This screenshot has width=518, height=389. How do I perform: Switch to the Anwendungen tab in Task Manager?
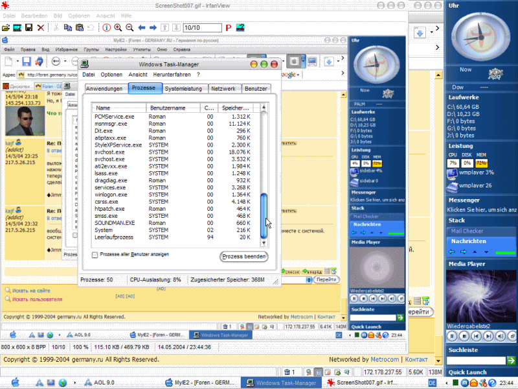tap(104, 89)
